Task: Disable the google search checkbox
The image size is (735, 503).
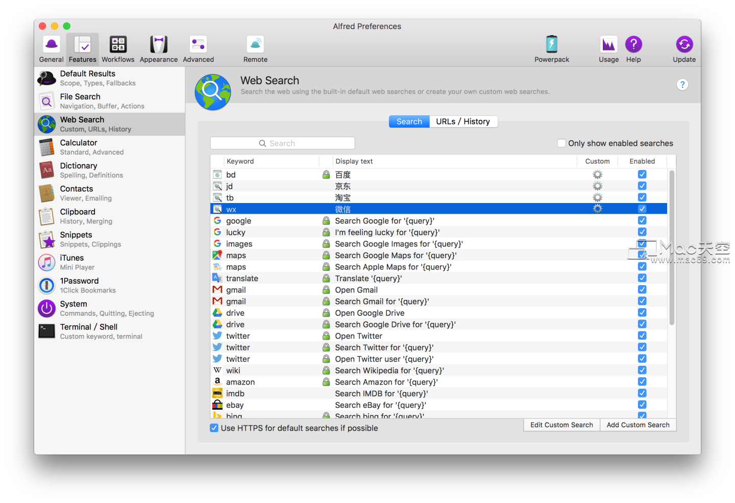Action: point(642,220)
